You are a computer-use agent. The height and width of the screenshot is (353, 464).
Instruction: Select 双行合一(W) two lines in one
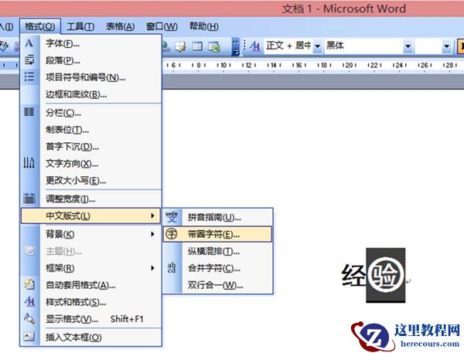[217, 285]
